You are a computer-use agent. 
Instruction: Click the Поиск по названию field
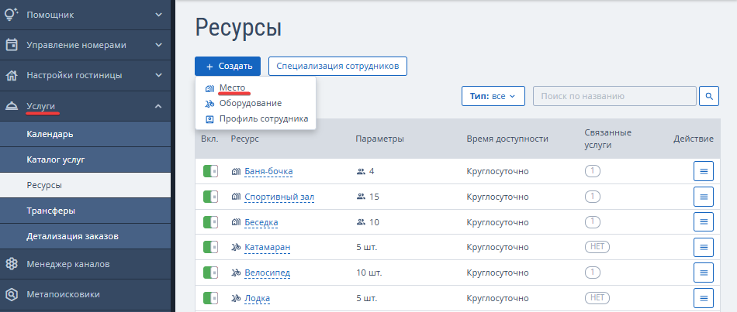click(614, 96)
